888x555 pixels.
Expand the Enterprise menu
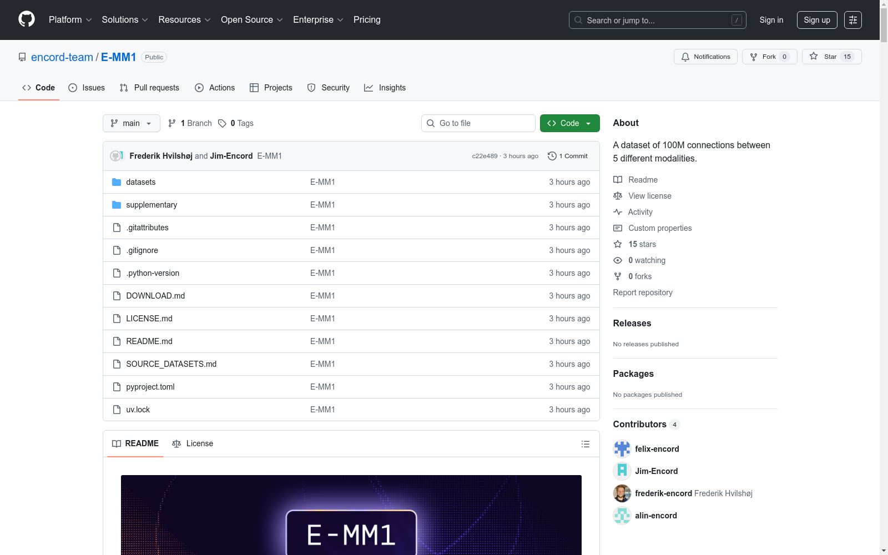pos(318,20)
